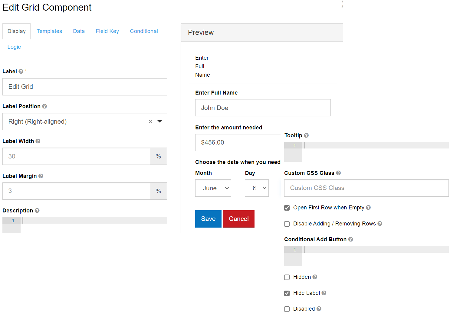
Task: Click the Conditional Add Button help icon
Action: point(351,239)
